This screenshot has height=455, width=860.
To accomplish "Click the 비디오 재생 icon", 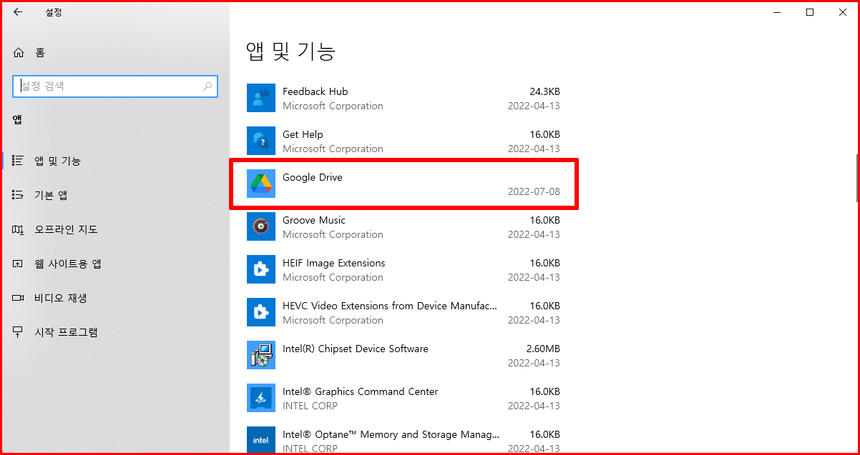I will (x=19, y=298).
